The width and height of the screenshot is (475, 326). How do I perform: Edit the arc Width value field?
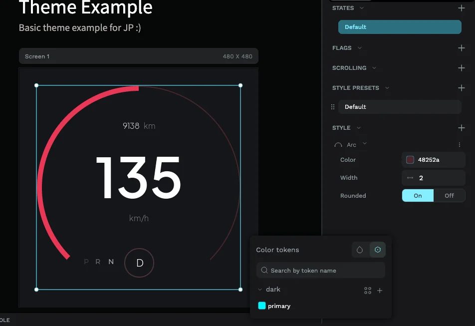(x=434, y=178)
